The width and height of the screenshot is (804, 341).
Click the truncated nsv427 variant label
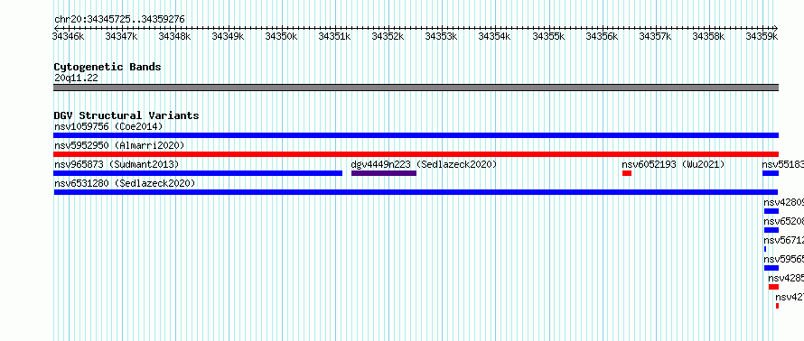pos(790,297)
